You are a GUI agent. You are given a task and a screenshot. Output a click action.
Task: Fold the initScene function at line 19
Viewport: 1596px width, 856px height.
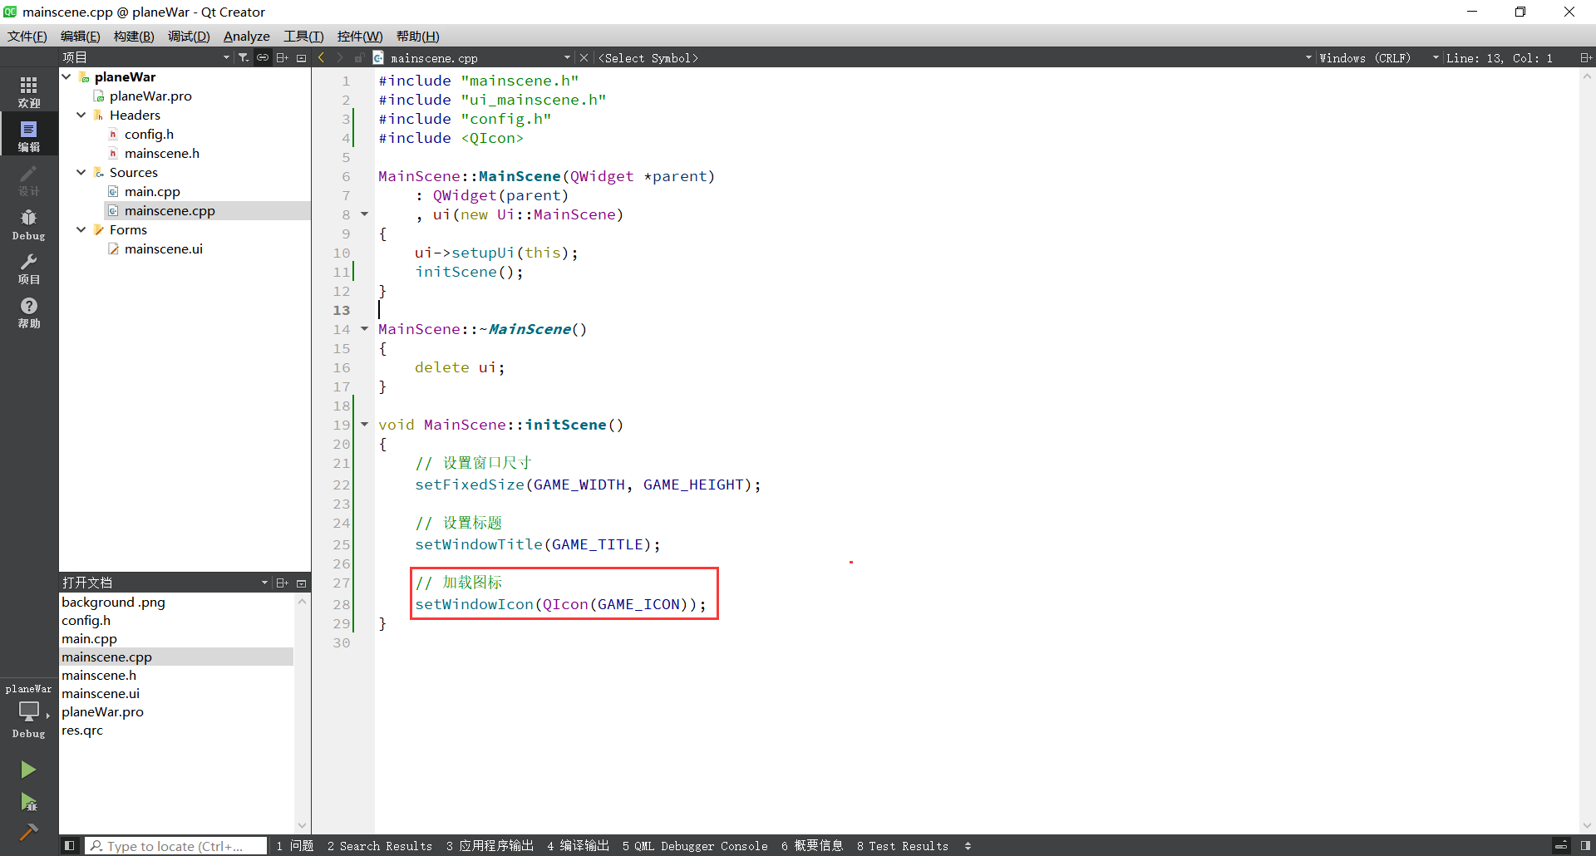point(364,425)
